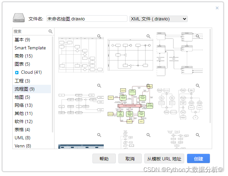
Task: Choose the Smart Template category
Action: [30, 48]
